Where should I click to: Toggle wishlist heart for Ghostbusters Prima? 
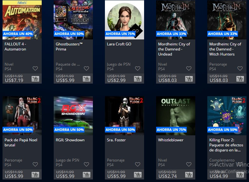[86, 68]
